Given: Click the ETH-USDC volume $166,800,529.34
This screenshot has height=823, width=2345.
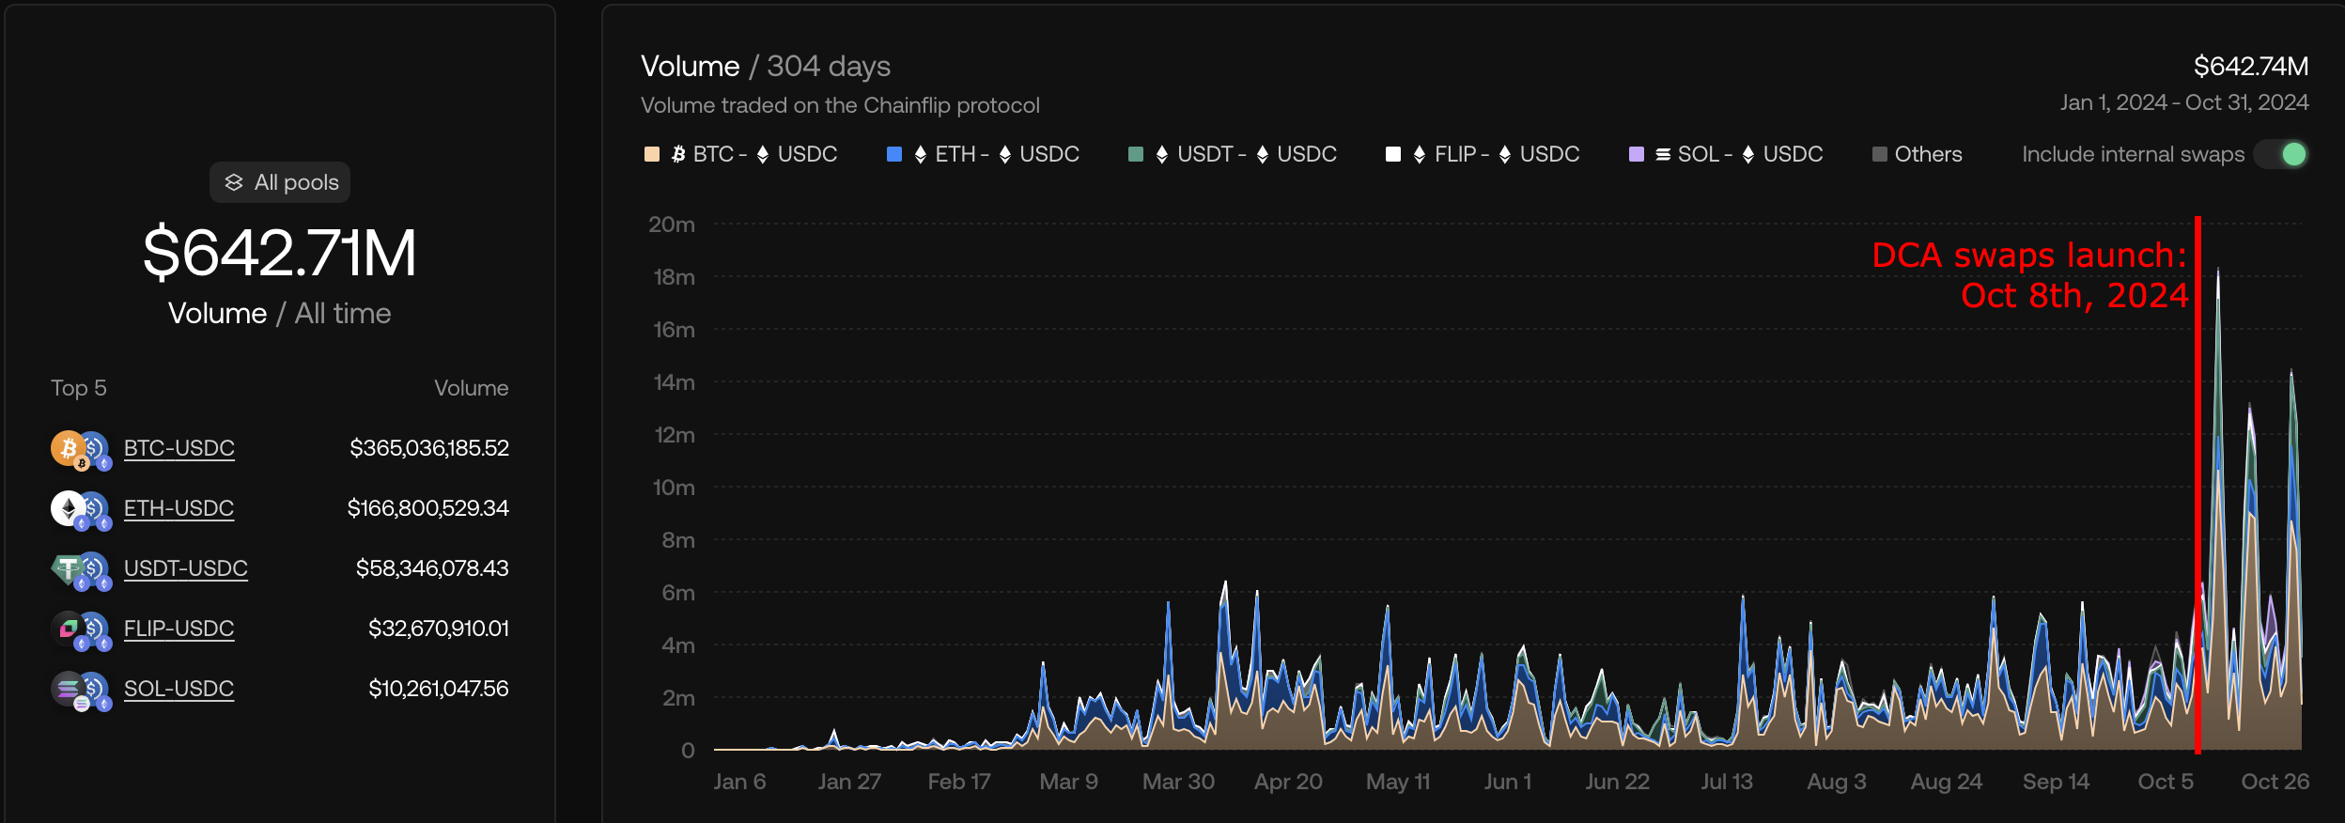Looking at the screenshot, I should [428, 508].
